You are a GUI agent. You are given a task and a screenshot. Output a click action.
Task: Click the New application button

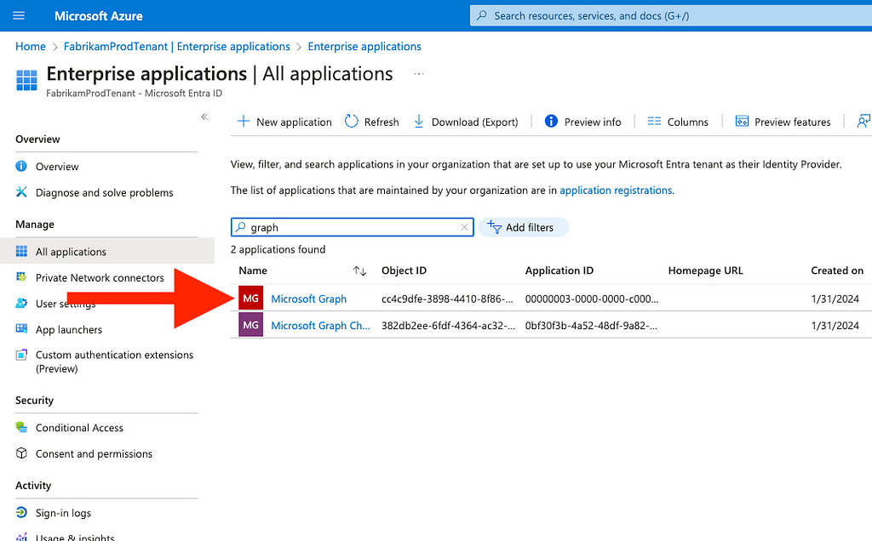tap(284, 122)
